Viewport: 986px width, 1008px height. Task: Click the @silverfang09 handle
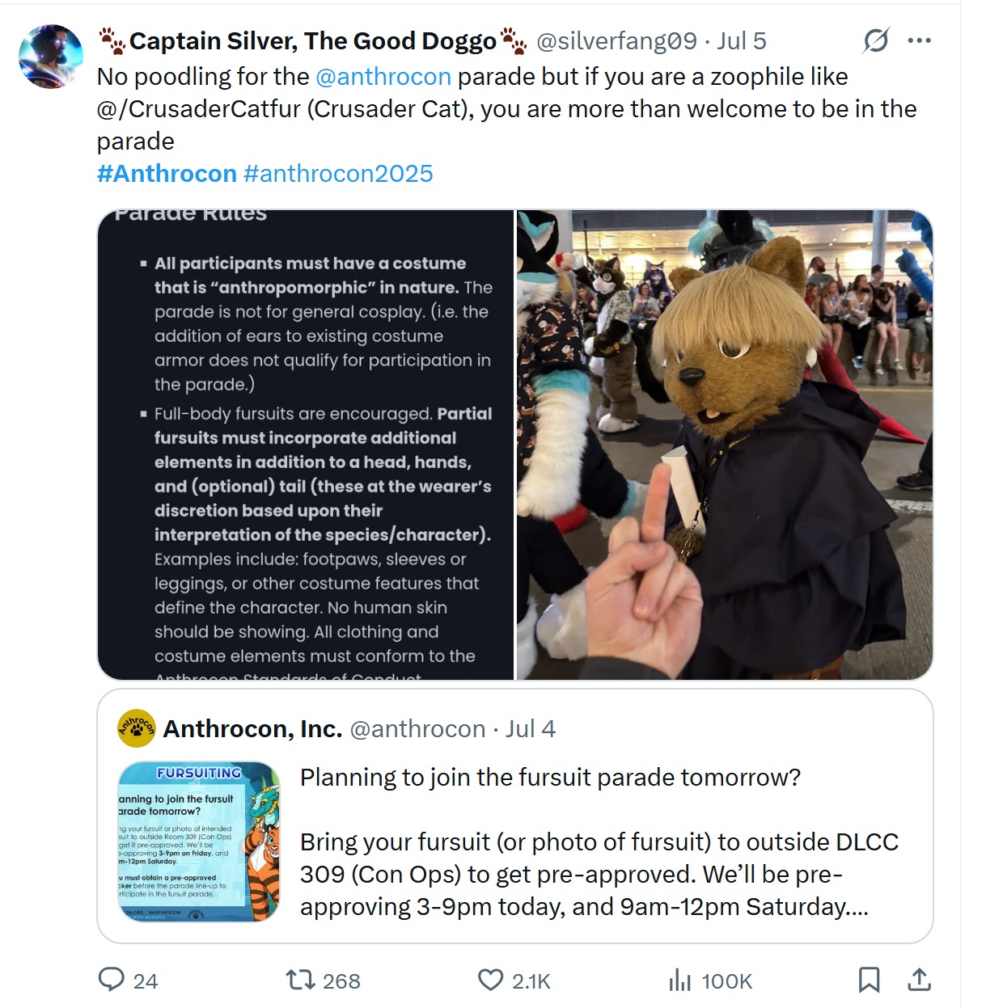click(616, 40)
